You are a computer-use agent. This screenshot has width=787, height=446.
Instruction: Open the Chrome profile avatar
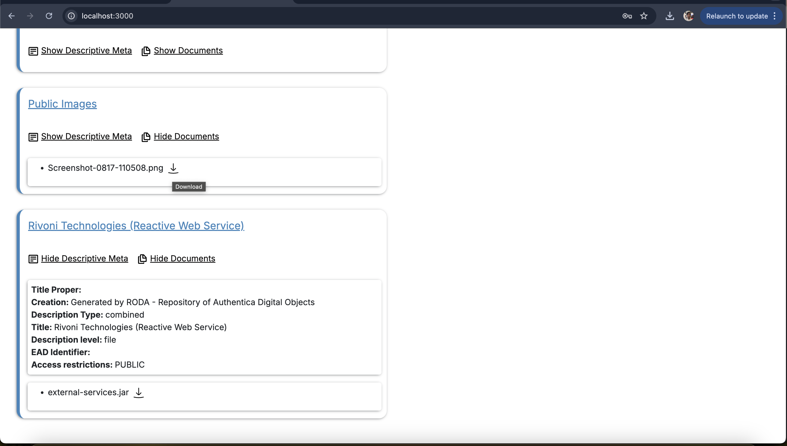pyautogui.click(x=688, y=16)
